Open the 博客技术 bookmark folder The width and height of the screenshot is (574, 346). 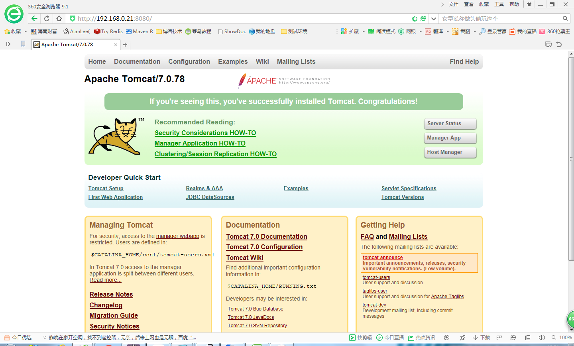[169, 31]
